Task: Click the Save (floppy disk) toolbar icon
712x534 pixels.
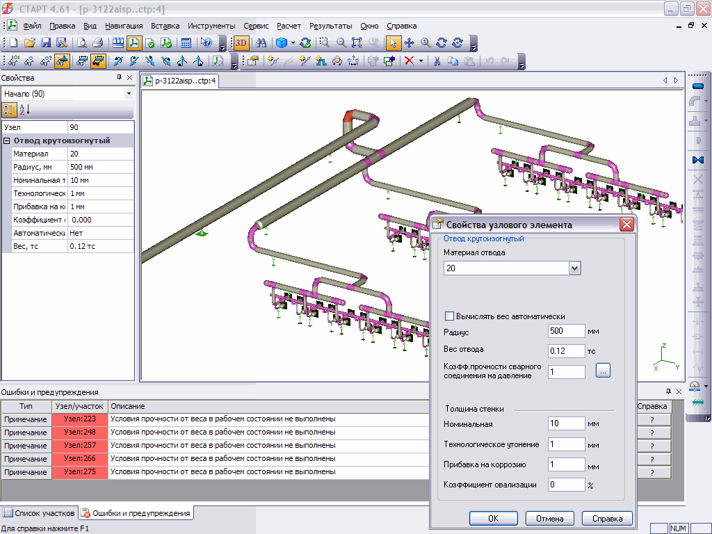Action: pos(45,42)
